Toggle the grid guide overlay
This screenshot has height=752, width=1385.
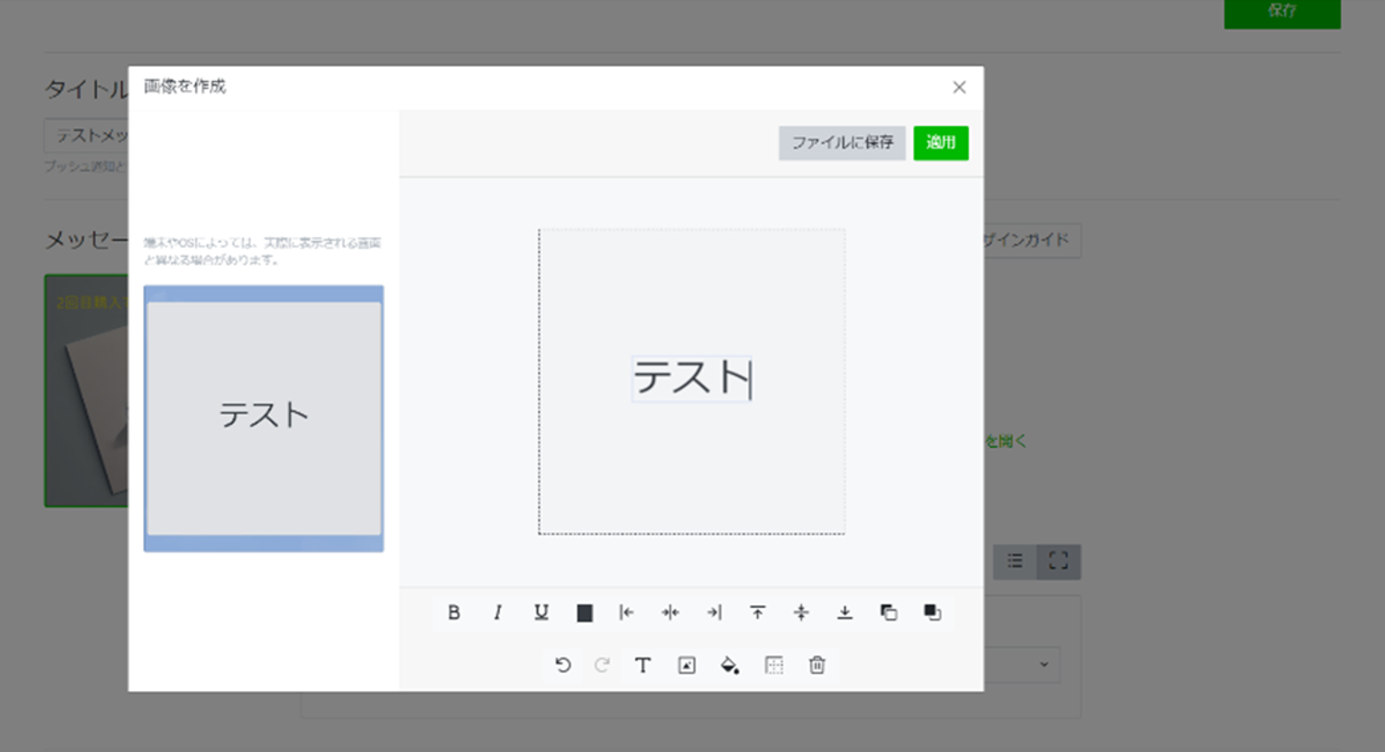point(774,666)
